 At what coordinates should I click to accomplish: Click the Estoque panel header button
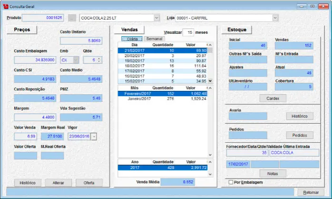237,30
